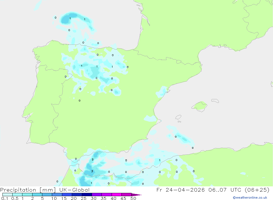273x200 pixels.
Task: Click the map precipitation value "3"
Action: pos(92,171)
